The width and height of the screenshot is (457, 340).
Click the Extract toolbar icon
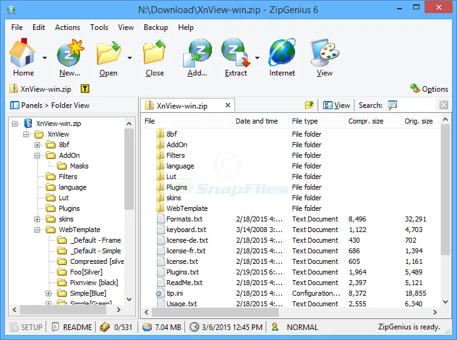(236, 53)
